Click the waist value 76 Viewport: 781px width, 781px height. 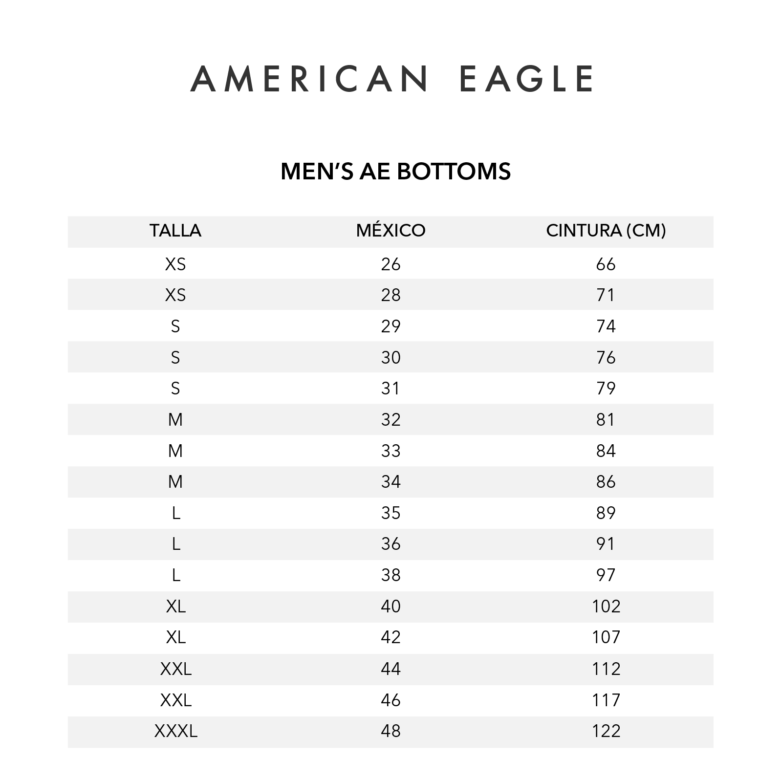606,358
